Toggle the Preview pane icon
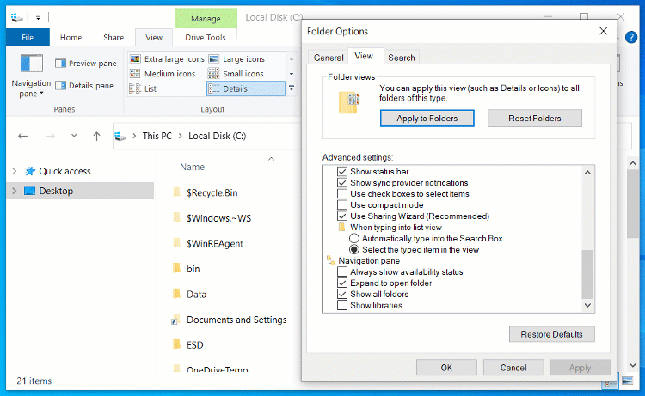The width and height of the screenshot is (645, 396). click(x=62, y=64)
